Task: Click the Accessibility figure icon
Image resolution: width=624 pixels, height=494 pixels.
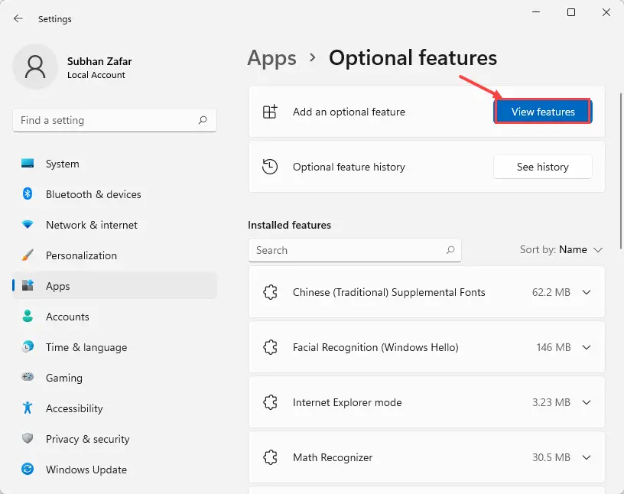Action: (28, 408)
